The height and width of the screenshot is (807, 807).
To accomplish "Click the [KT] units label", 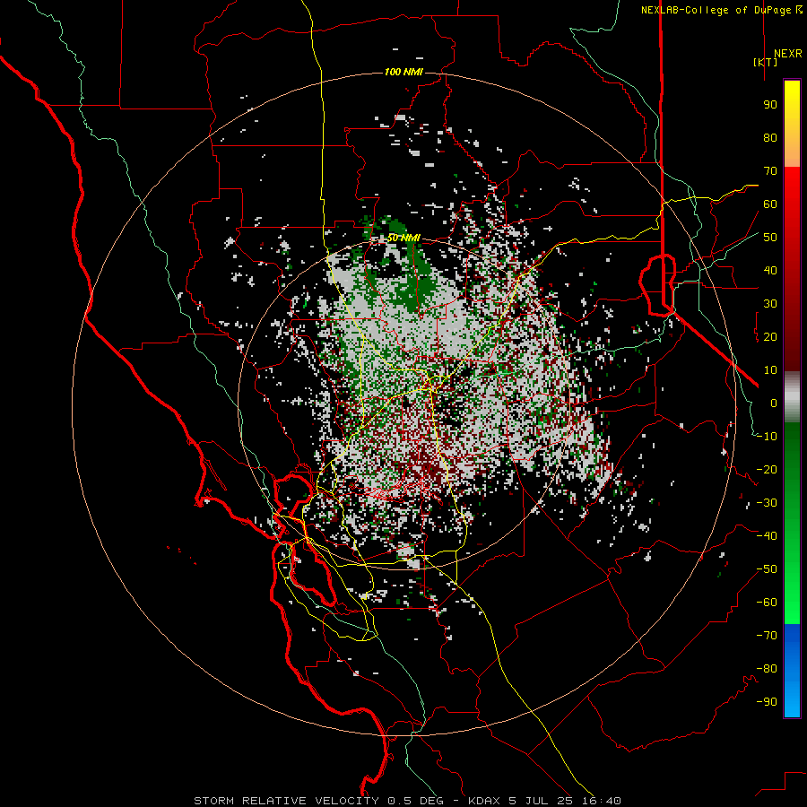I will tap(766, 62).
